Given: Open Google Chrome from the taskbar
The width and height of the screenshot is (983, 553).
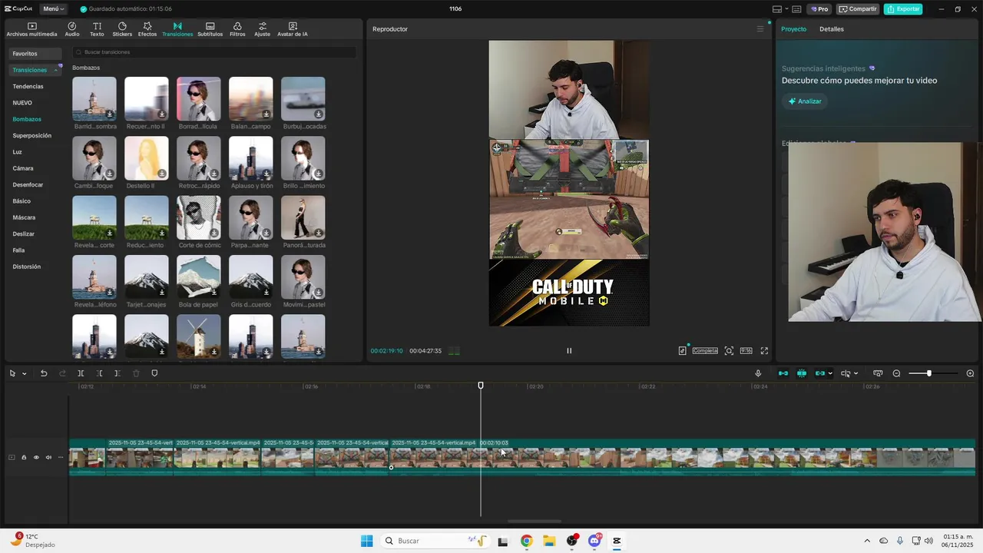Looking at the screenshot, I should click(x=526, y=541).
